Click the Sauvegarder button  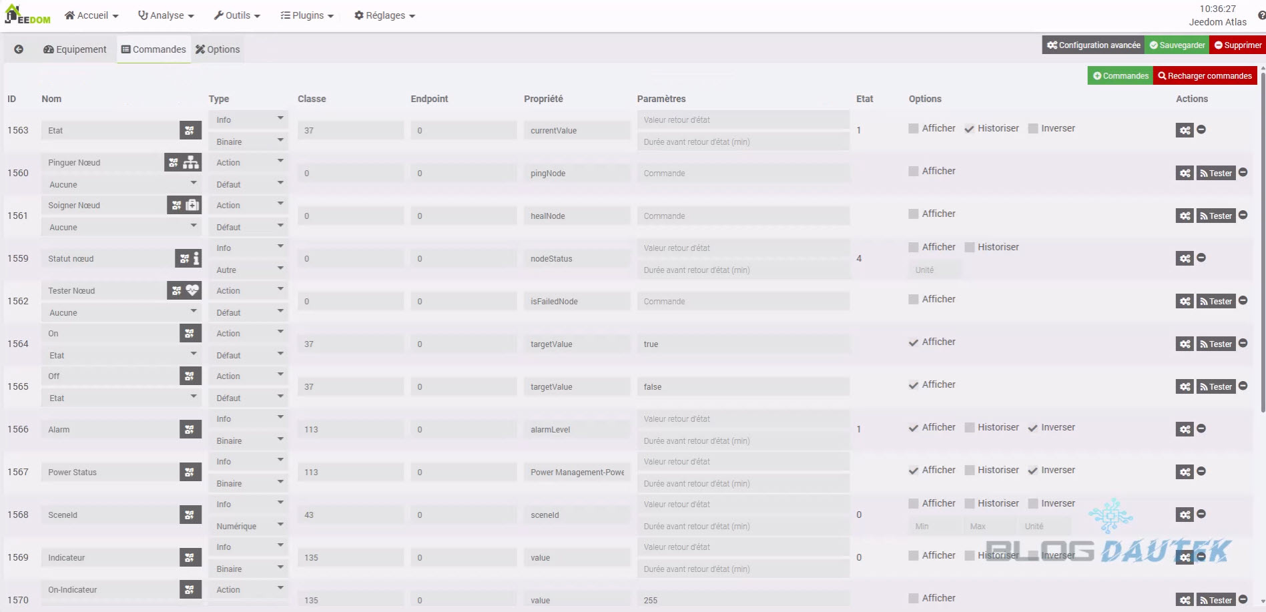pyautogui.click(x=1177, y=45)
